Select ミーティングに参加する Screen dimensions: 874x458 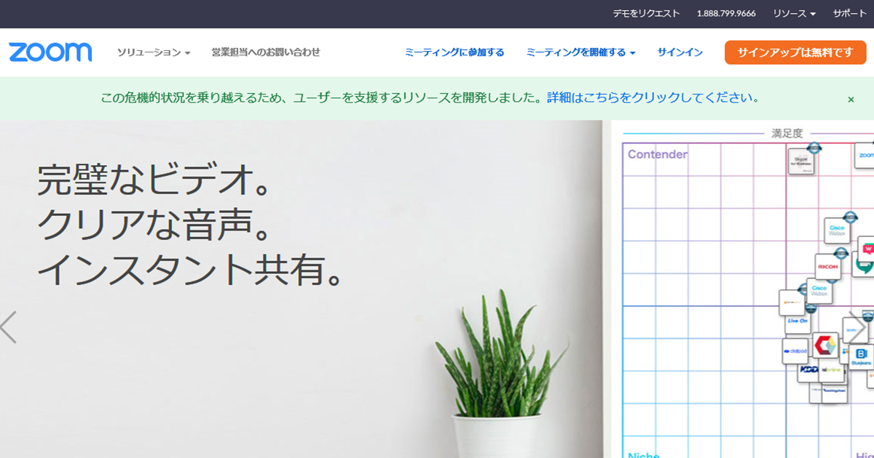click(x=454, y=52)
